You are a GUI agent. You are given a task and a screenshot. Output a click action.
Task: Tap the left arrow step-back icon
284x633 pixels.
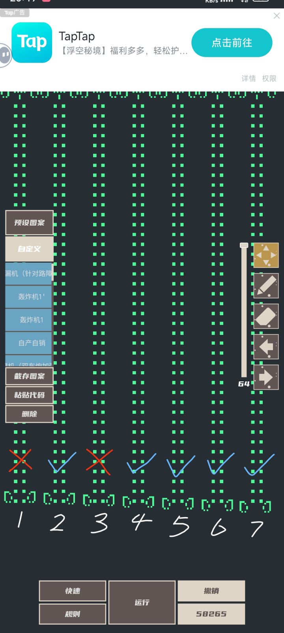point(266,347)
